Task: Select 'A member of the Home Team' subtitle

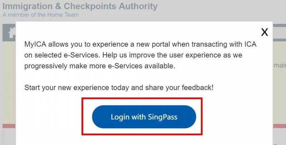Action: click(40, 15)
